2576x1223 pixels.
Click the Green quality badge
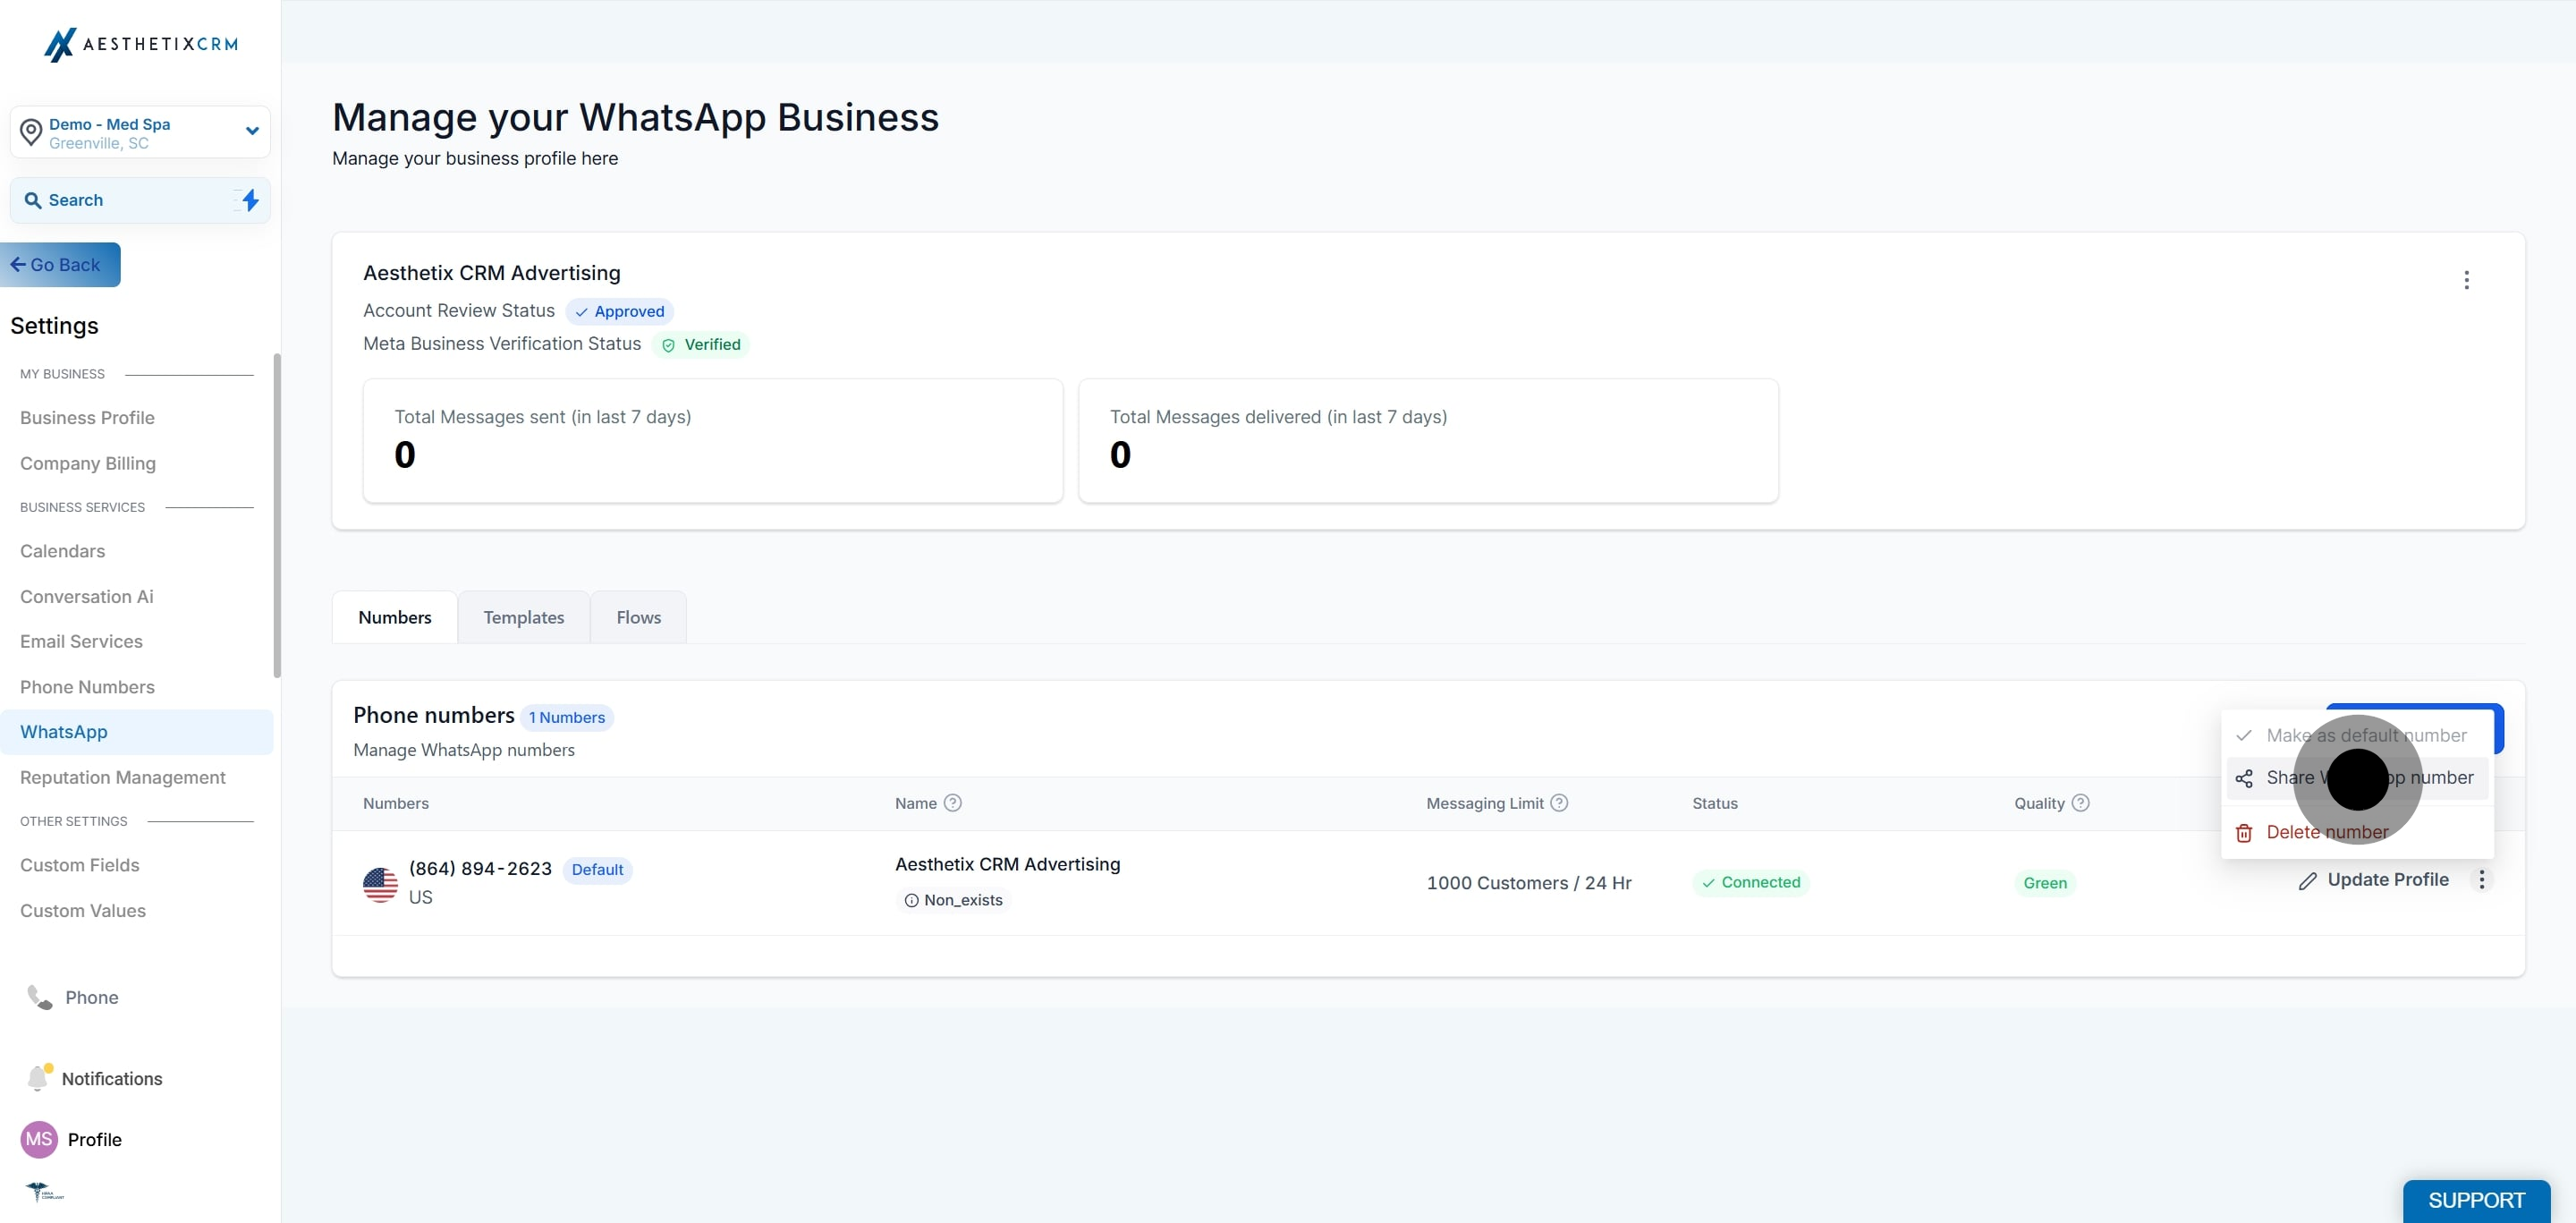(x=2045, y=883)
